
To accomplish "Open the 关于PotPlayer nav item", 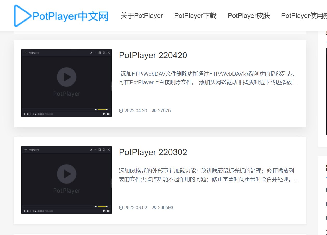I will [142, 16].
